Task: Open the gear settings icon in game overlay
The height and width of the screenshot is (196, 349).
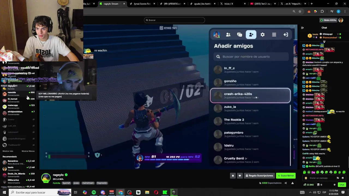Action: coord(263,35)
